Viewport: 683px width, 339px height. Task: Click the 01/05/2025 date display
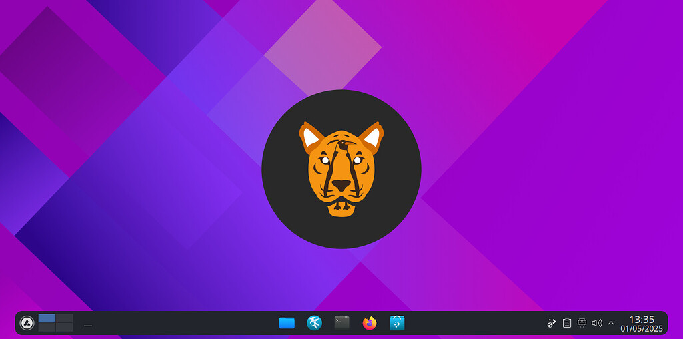pyautogui.click(x=642, y=328)
